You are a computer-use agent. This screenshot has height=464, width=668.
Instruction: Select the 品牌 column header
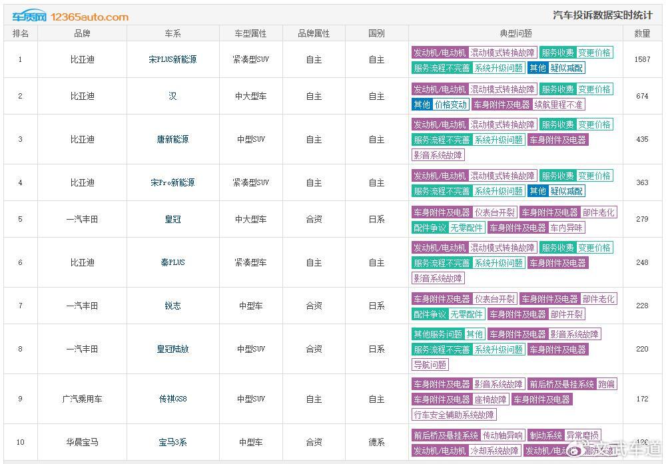coord(82,33)
